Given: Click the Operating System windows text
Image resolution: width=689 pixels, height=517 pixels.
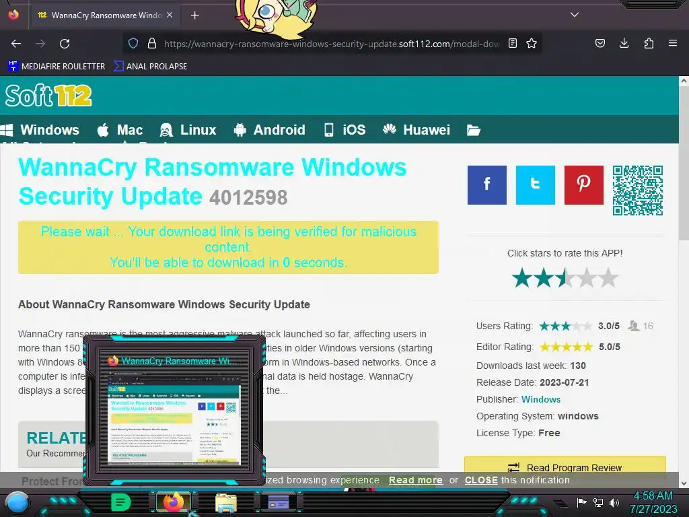Looking at the screenshot, I should tap(538, 416).
